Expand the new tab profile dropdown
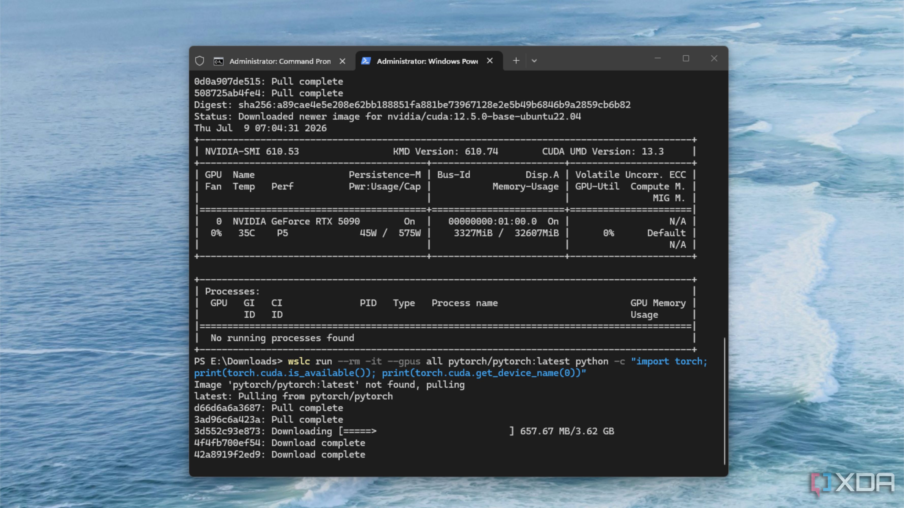904x508 pixels. pos(534,61)
